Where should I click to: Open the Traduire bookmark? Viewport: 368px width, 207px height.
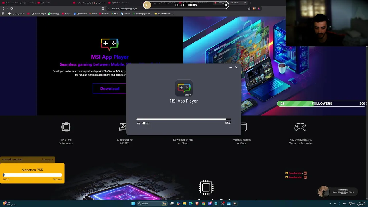coord(125,14)
